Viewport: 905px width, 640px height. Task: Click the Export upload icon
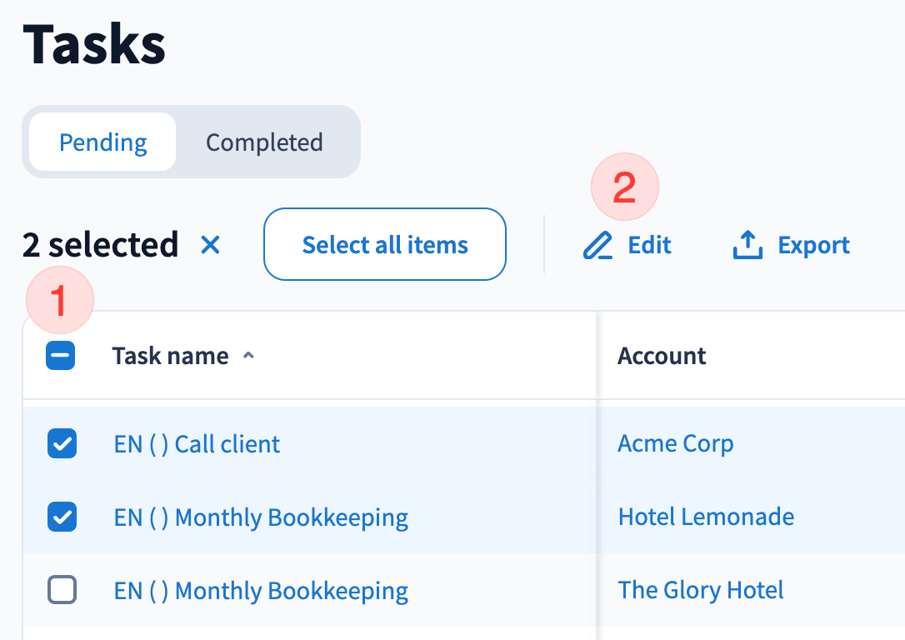[x=747, y=245]
